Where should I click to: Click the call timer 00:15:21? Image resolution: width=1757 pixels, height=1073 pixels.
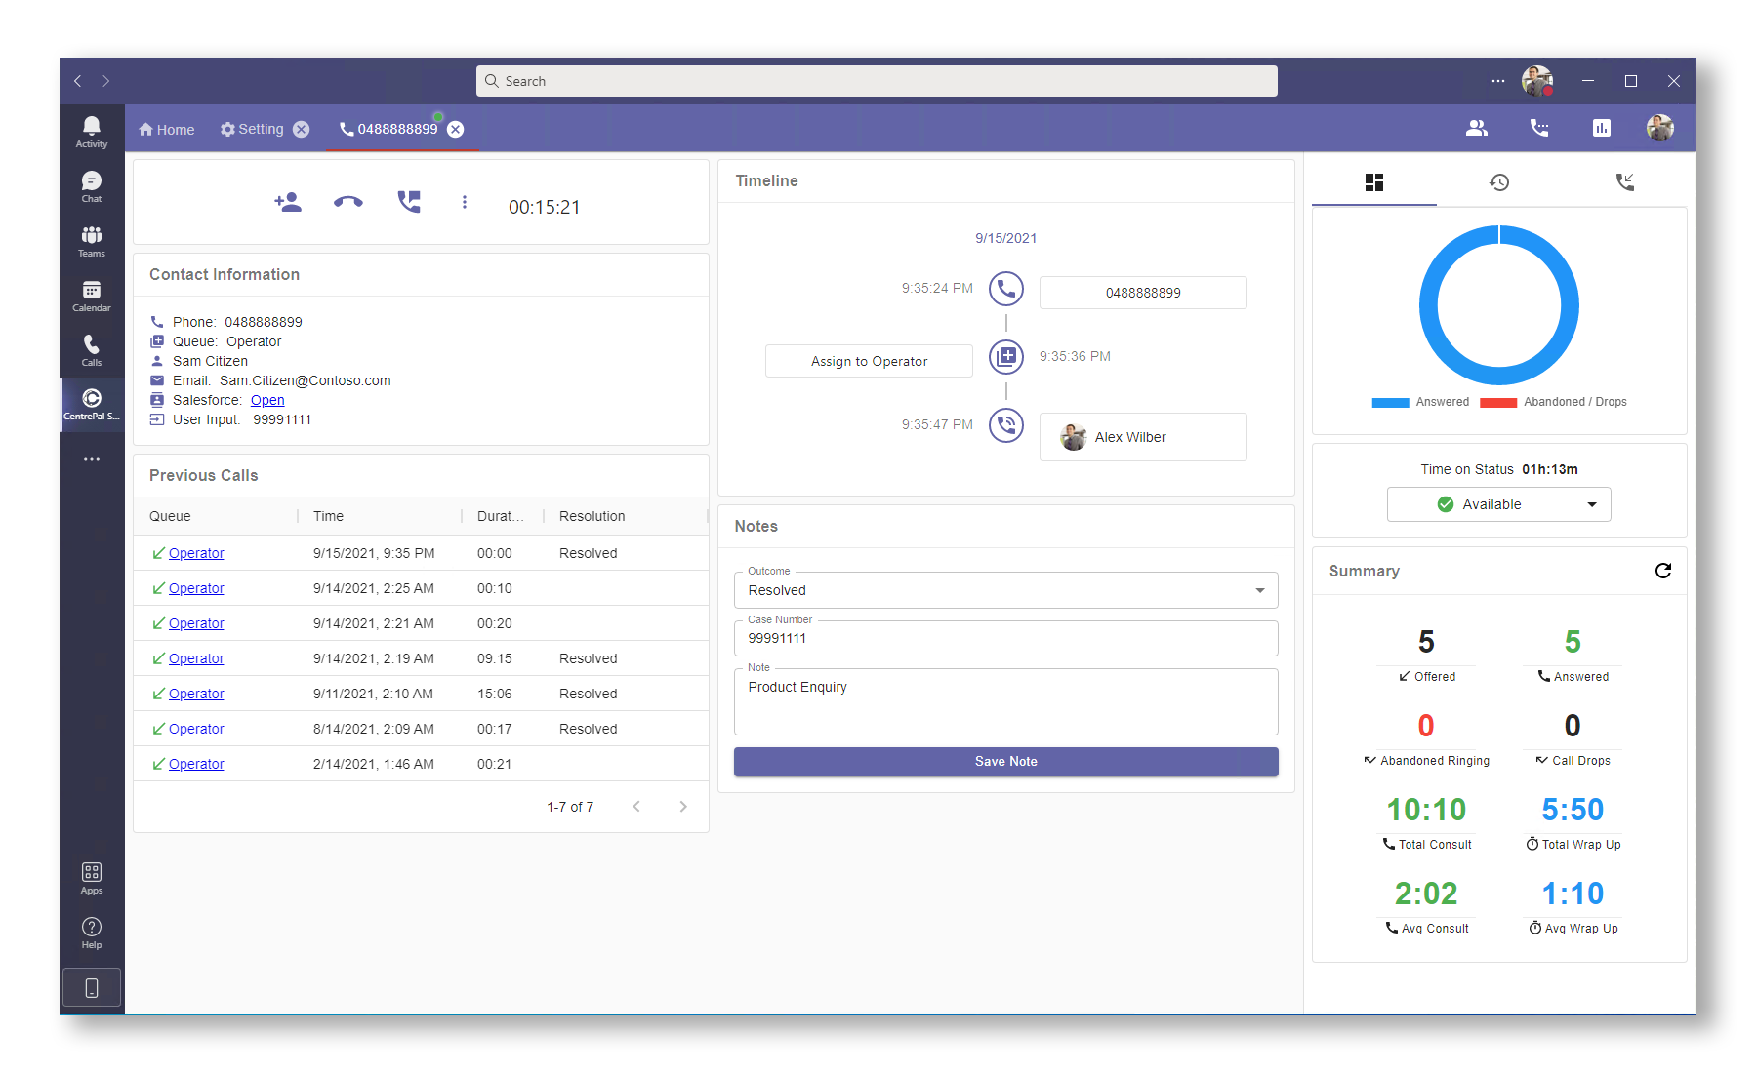point(544,207)
